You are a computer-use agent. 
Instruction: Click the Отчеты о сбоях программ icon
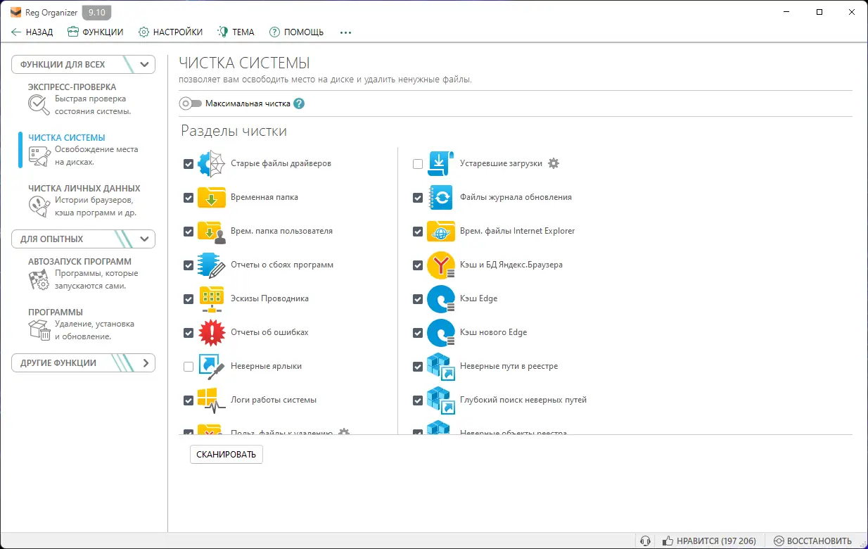tap(211, 265)
